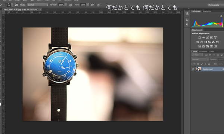The image size is (224, 134).
Task: Open the Opacity slider dropdown arrow
Action: pos(66,5)
